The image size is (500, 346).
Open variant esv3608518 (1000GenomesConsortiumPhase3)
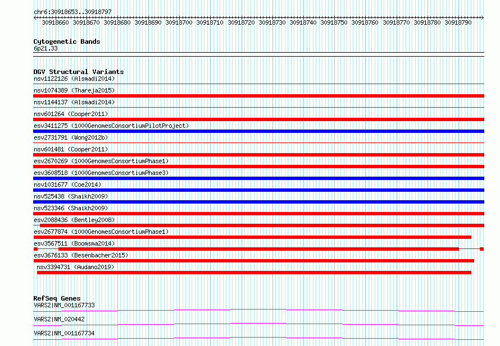101,173
